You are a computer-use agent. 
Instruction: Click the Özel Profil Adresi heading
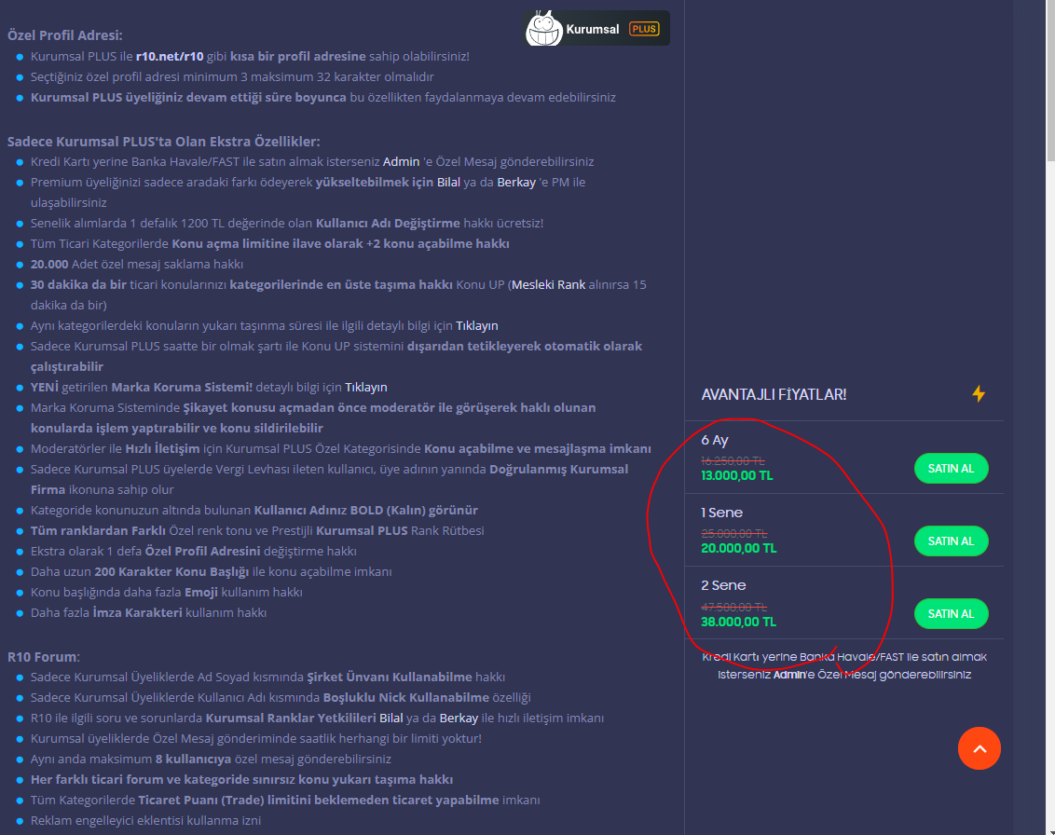(64, 35)
